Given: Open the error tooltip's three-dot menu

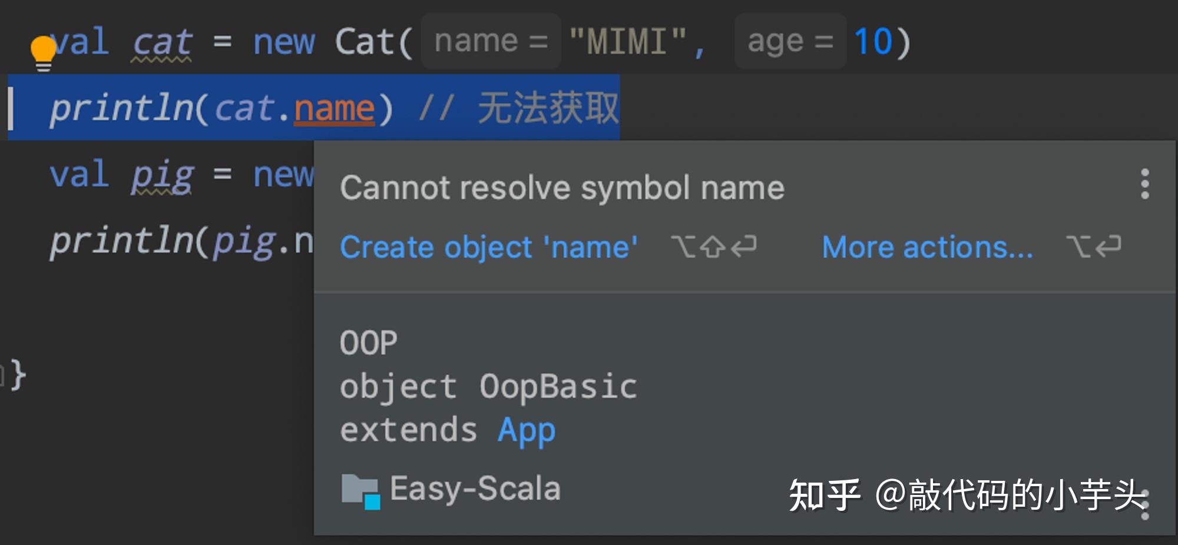Looking at the screenshot, I should point(1144,184).
